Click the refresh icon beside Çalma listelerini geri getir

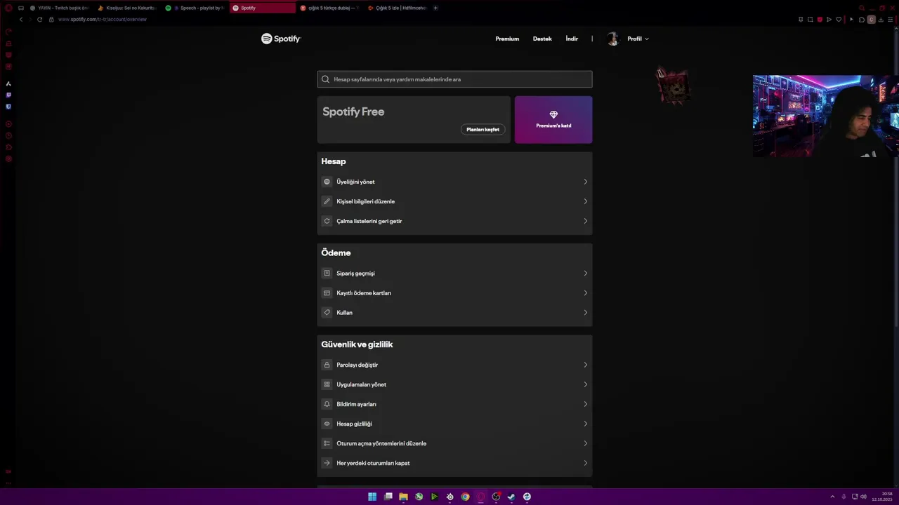pos(327,221)
